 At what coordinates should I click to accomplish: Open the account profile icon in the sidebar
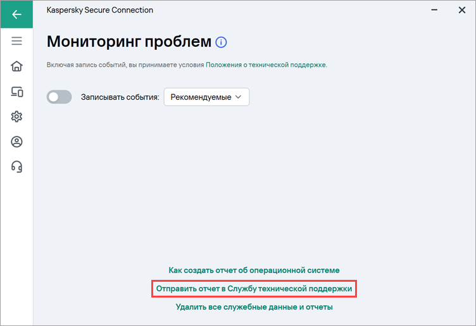click(16, 142)
